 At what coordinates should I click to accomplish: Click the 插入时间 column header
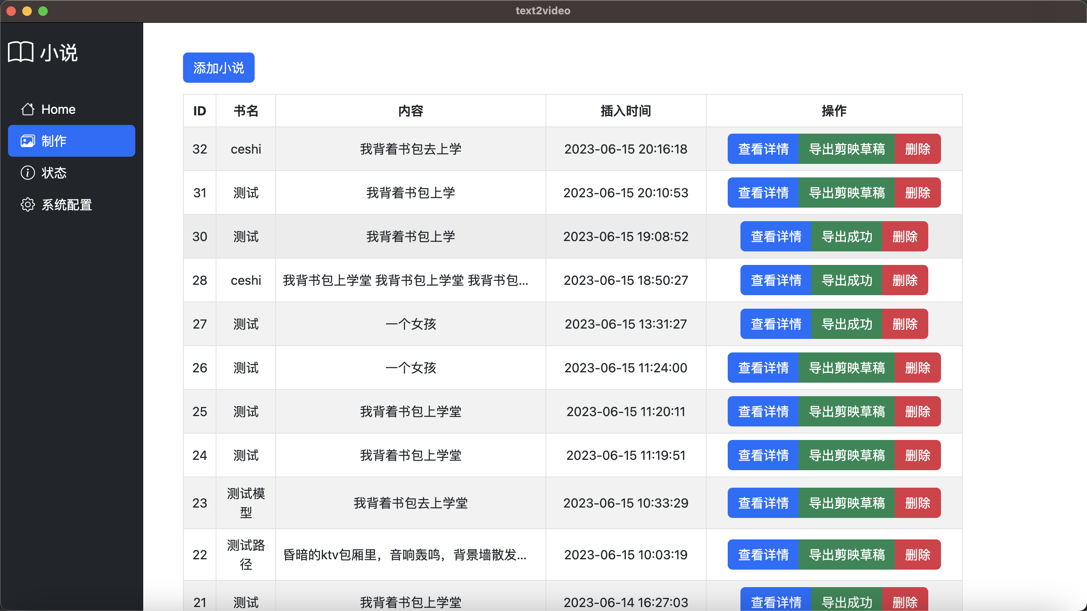(x=625, y=111)
